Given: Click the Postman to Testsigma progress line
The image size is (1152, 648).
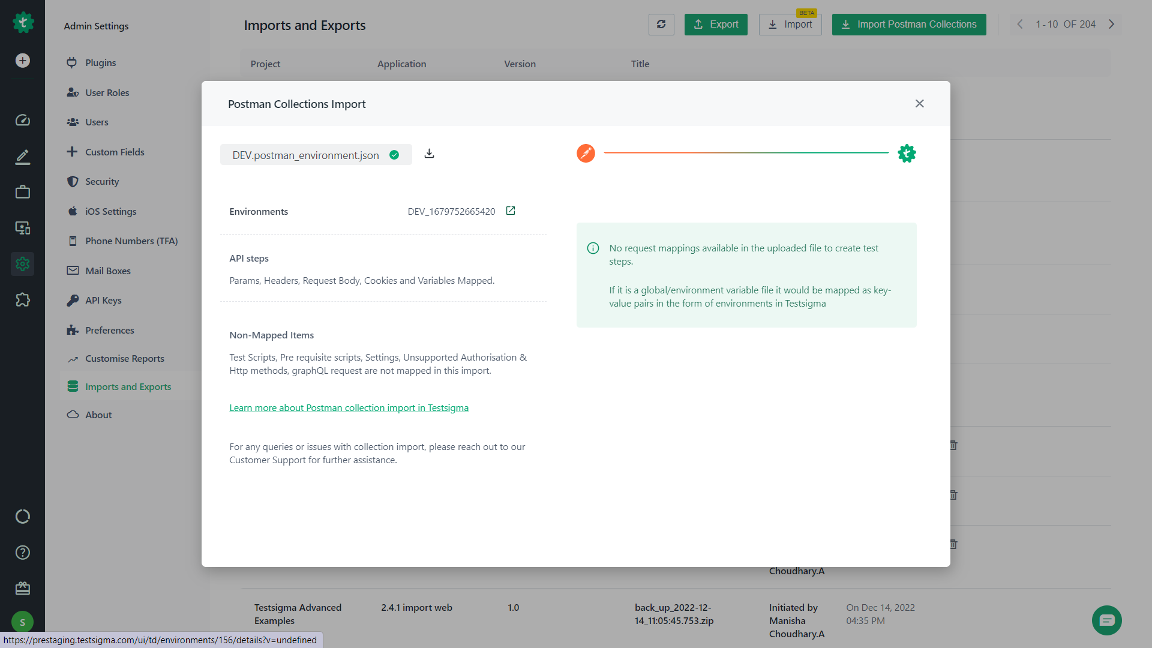Looking at the screenshot, I should tap(746, 153).
